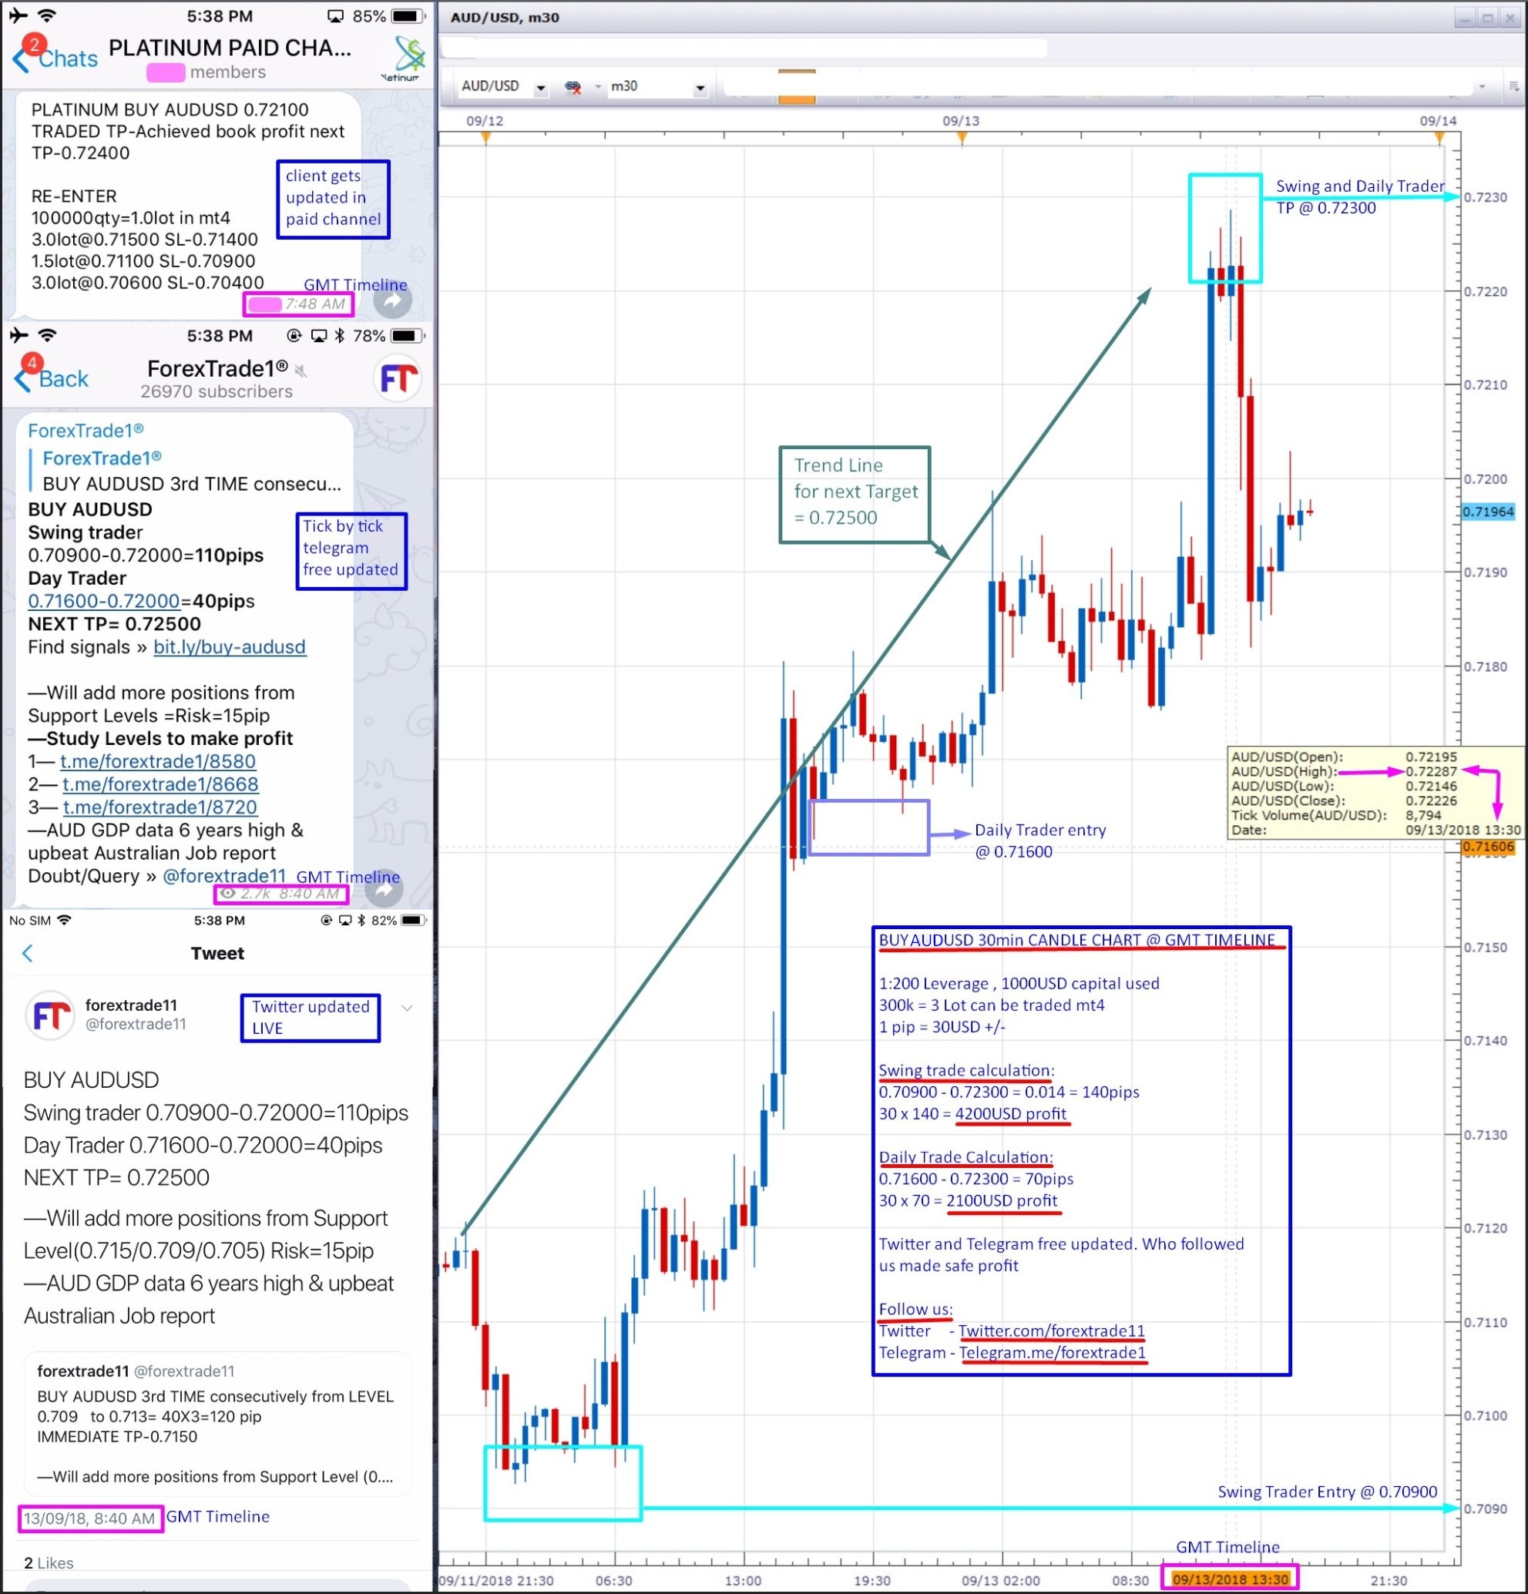Open link t.me/forextrade1/8580
The width and height of the screenshot is (1528, 1594).
[158, 761]
